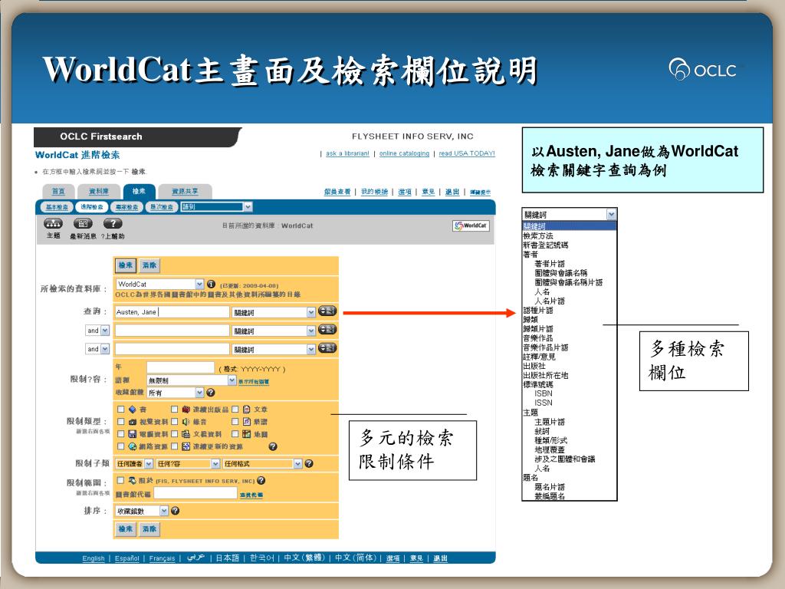Click the 年 year input field
This screenshot has height=589, width=785.
click(180, 367)
